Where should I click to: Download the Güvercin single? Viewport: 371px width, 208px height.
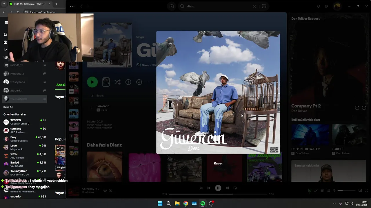pyautogui.click(x=139, y=82)
